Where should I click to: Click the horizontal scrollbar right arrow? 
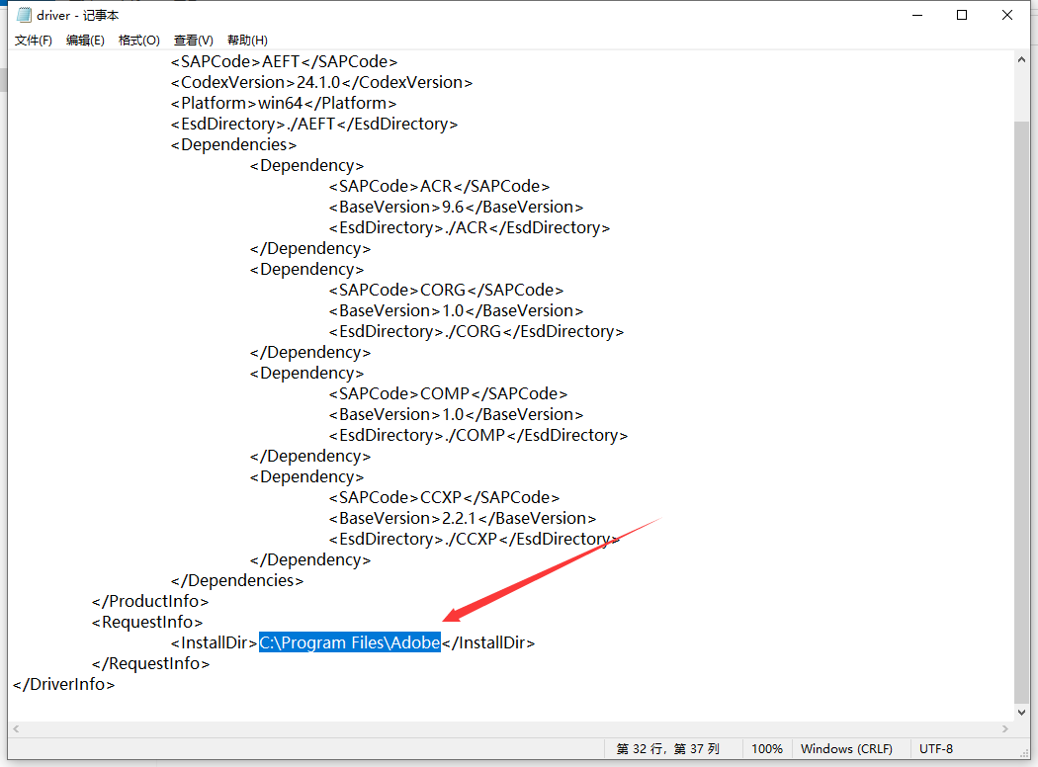tap(1005, 728)
